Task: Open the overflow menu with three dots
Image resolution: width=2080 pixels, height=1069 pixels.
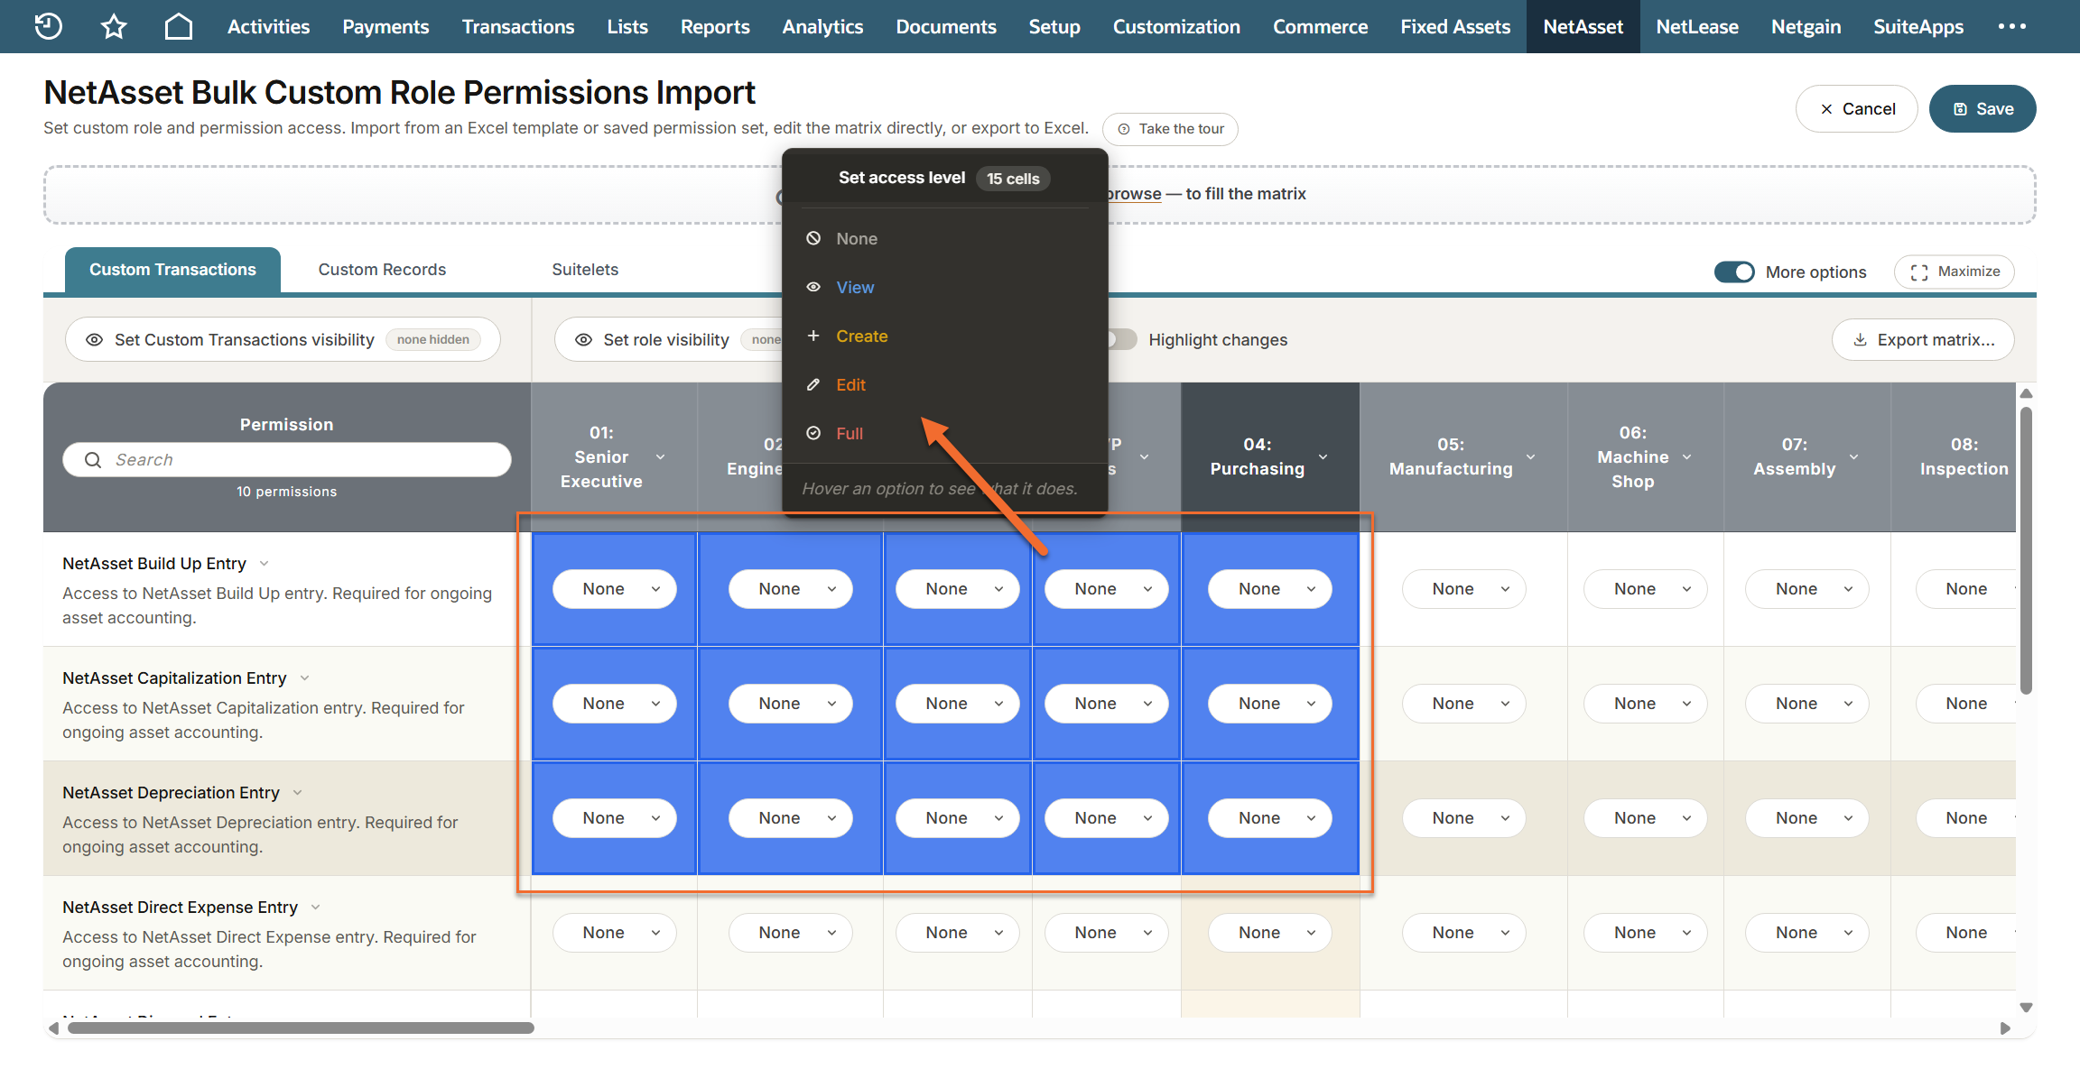Action: [x=2012, y=26]
